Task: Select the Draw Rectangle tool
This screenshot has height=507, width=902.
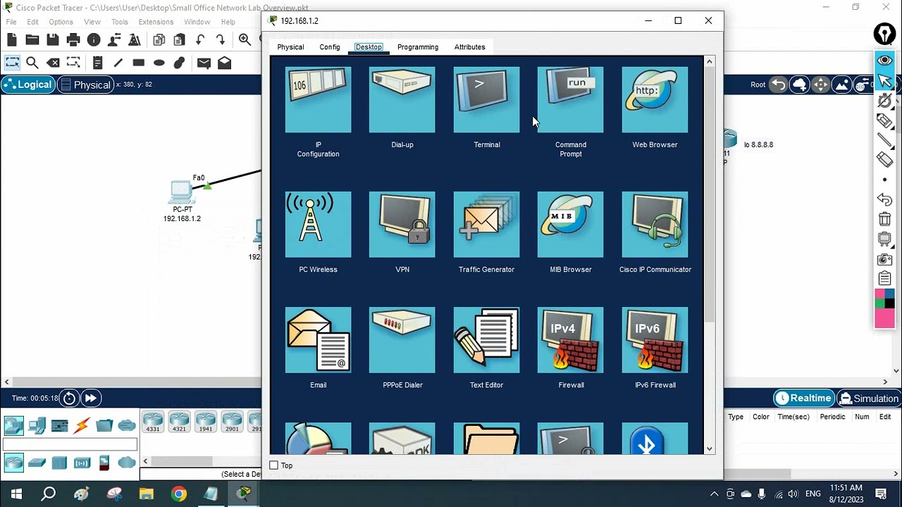Action: pos(138,63)
